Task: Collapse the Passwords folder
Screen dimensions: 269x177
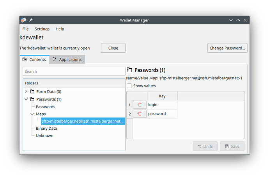Action: tap(26, 99)
